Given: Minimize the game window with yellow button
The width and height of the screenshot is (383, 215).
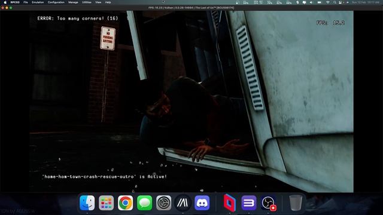Looking at the screenshot, I should [7, 8].
